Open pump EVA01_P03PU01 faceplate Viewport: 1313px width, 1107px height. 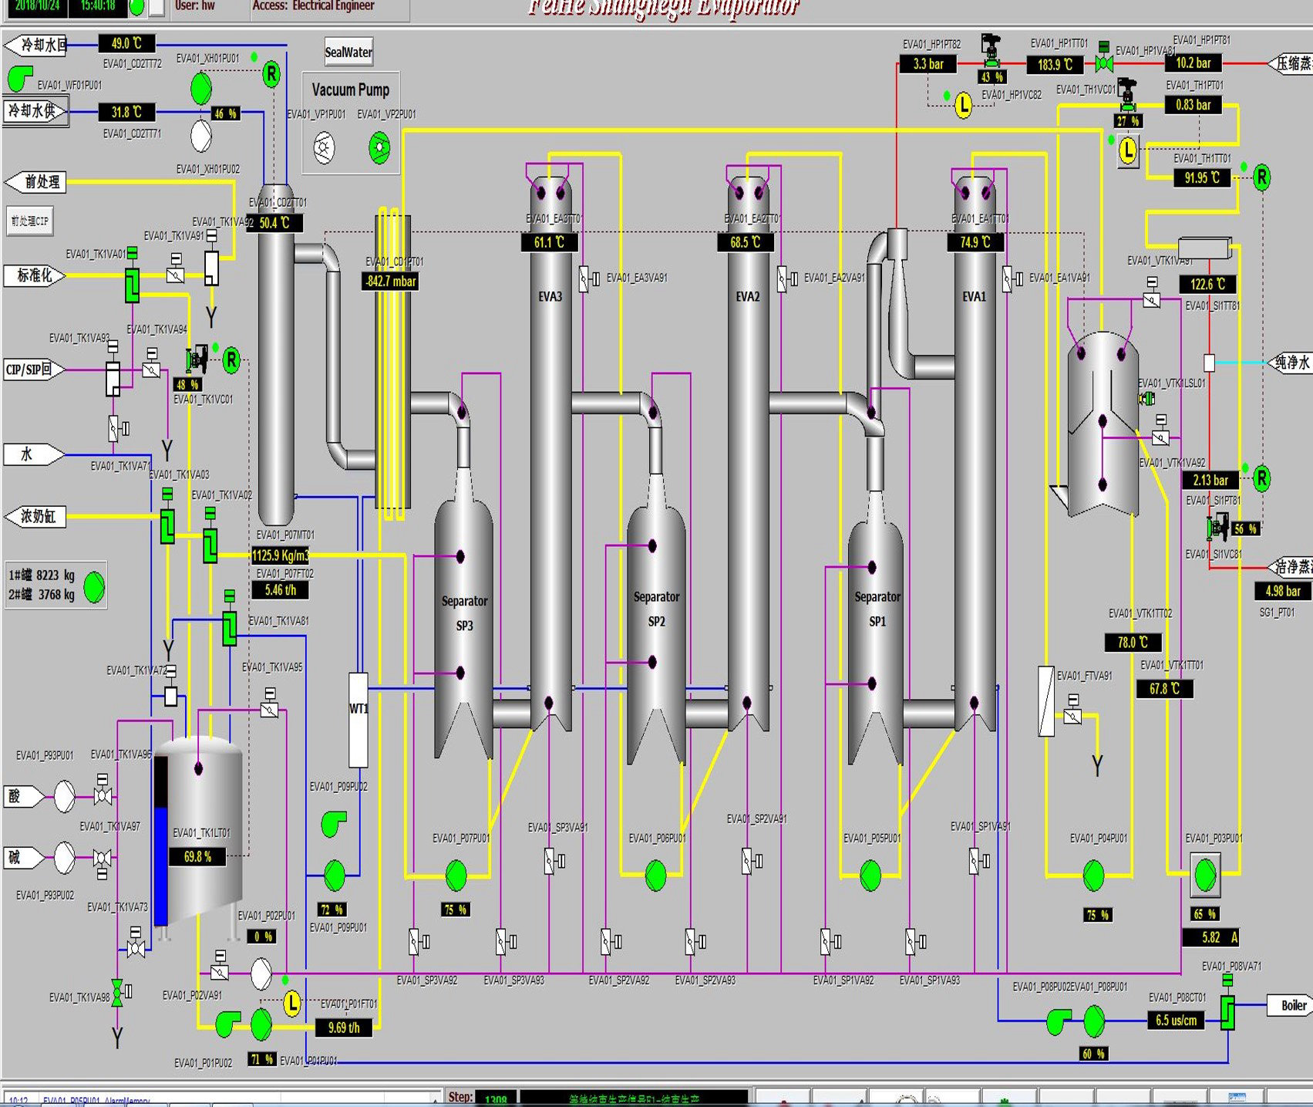coord(1204,875)
